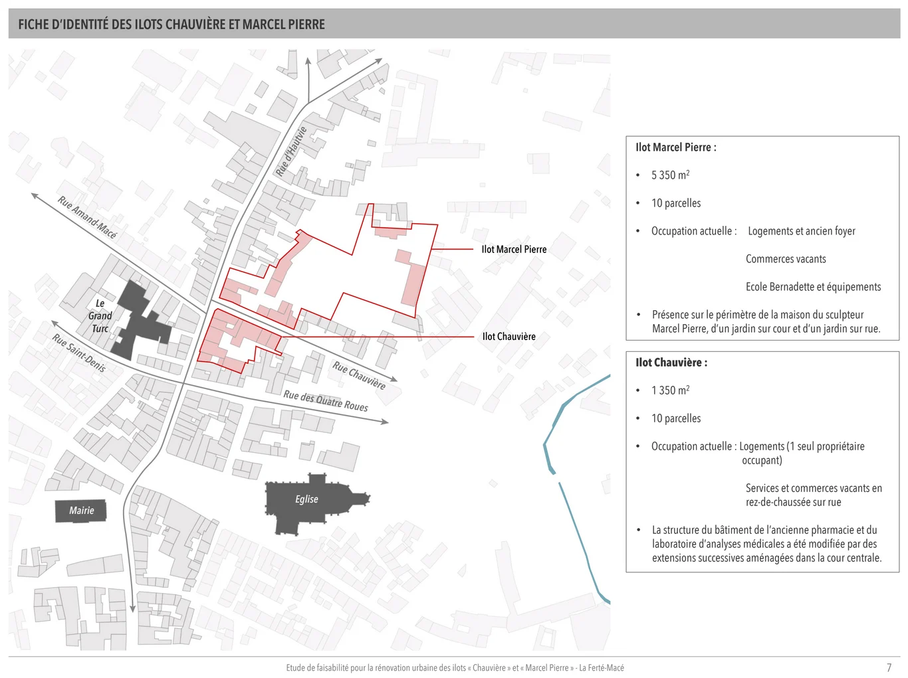
Task: Select the dark Mairie building block
Action: point(81,511)
